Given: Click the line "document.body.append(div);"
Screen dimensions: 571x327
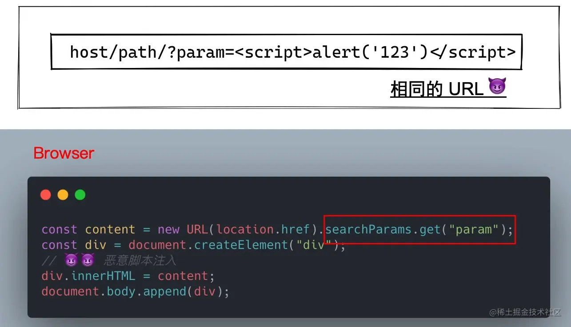Looking at the screenshot, I should pos(136,291).
